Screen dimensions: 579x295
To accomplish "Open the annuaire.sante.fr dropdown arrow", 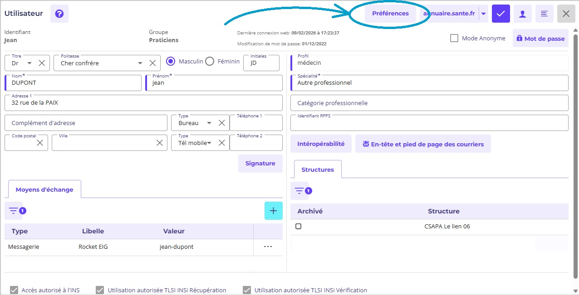I will click(483, 14).
